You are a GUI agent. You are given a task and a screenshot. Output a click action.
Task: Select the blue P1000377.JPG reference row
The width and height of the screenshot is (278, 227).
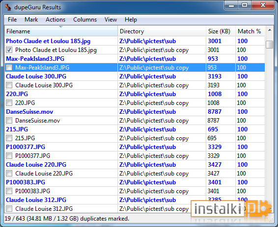pos(135,147)
